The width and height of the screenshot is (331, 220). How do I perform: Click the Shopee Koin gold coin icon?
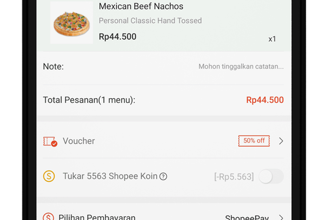pyautogui.click(x=49, y=176)
